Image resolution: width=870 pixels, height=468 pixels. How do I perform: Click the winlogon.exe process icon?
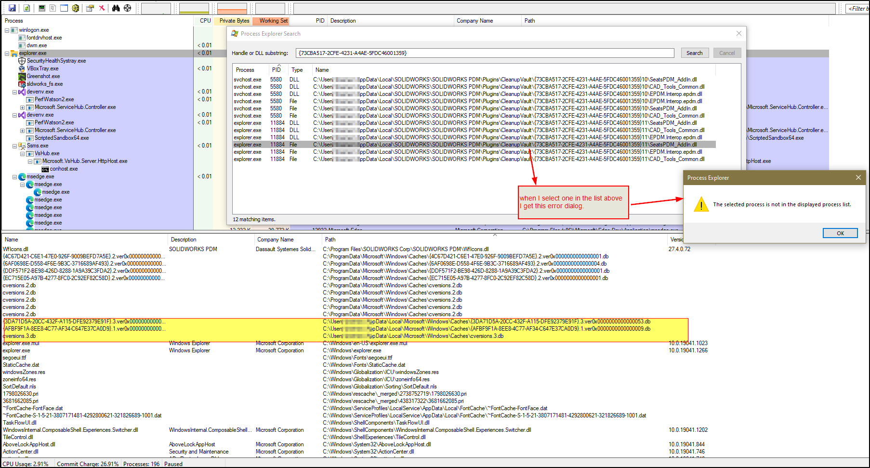14,30
